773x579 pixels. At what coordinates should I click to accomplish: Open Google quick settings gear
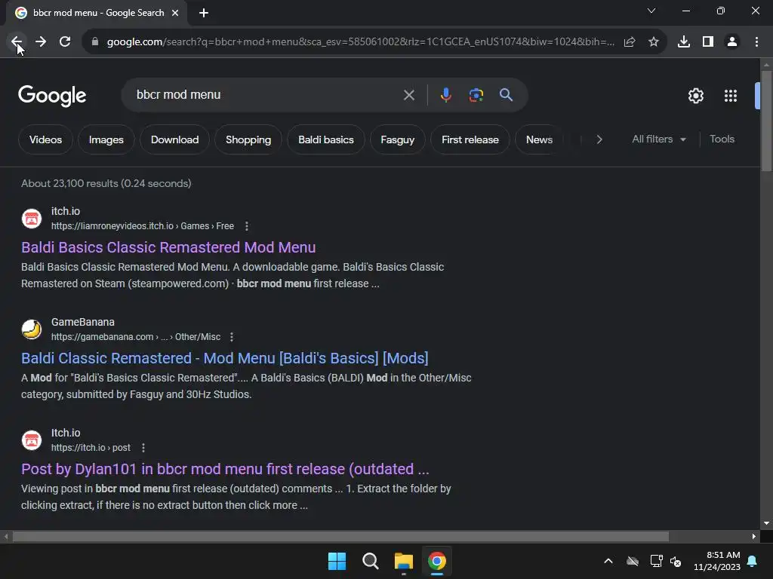click(x=695, y=96)
